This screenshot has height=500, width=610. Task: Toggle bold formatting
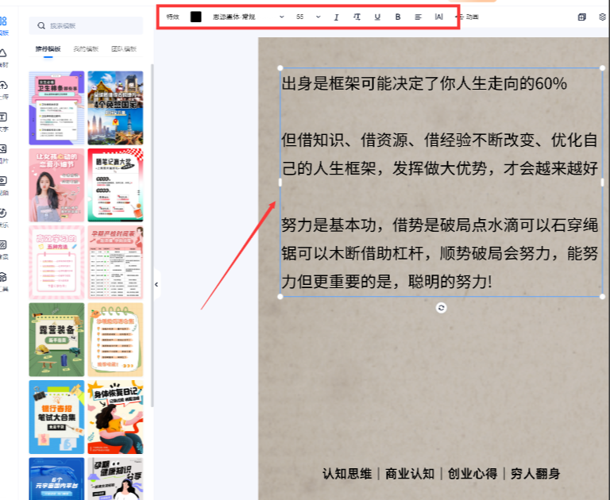(398, 17)
